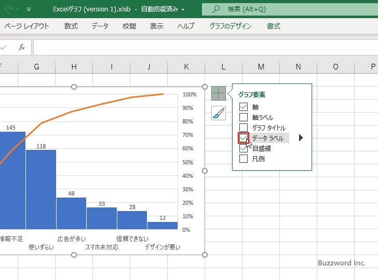Click the top-center chart resize handle
The height and width of the screenshot is (280, 378).
pos(74,87)
